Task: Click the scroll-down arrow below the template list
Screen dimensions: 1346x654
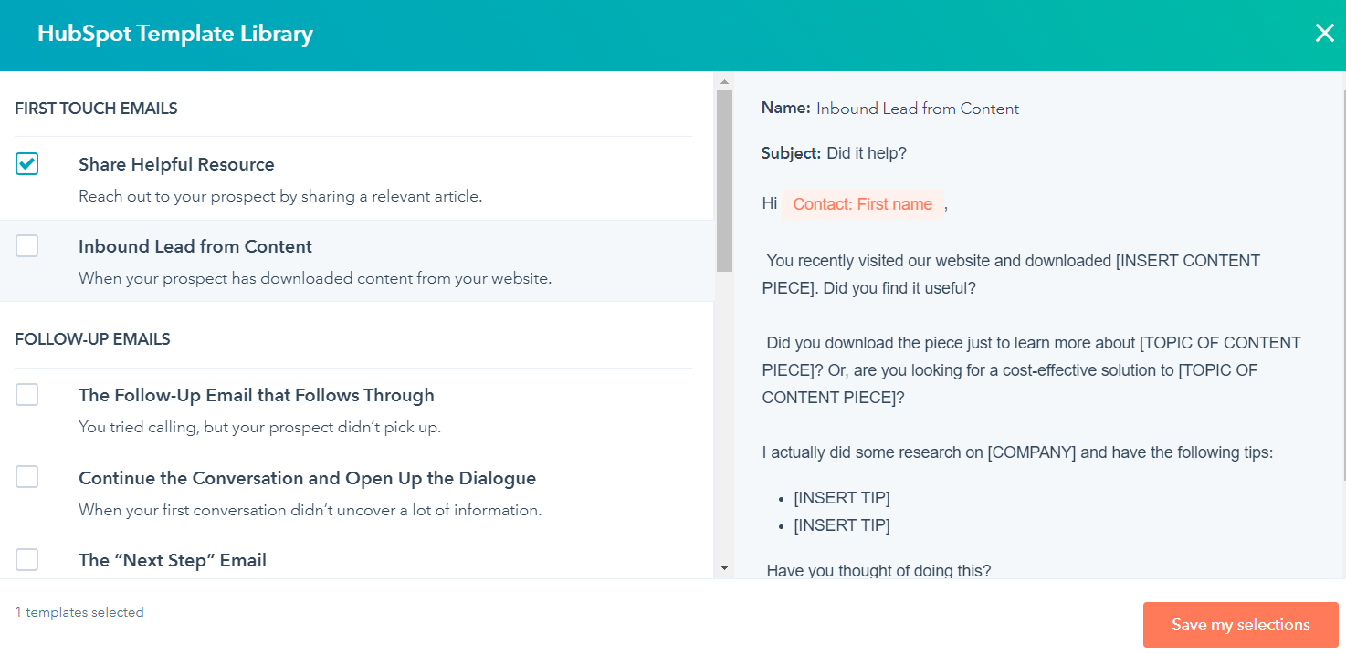Action: [724, 567]
